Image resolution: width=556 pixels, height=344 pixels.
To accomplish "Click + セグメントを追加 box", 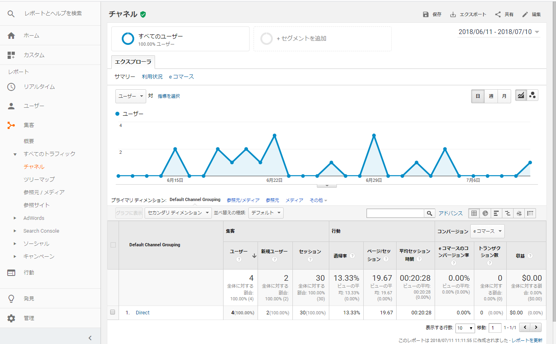I will (x=322, y=39).
